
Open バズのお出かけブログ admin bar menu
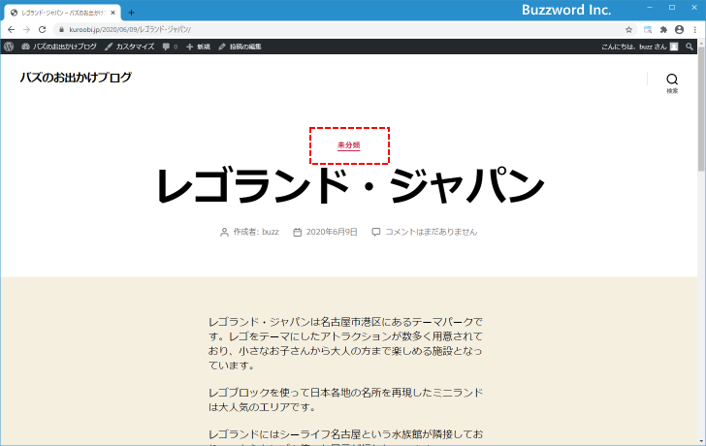click(x=59, y=47)
